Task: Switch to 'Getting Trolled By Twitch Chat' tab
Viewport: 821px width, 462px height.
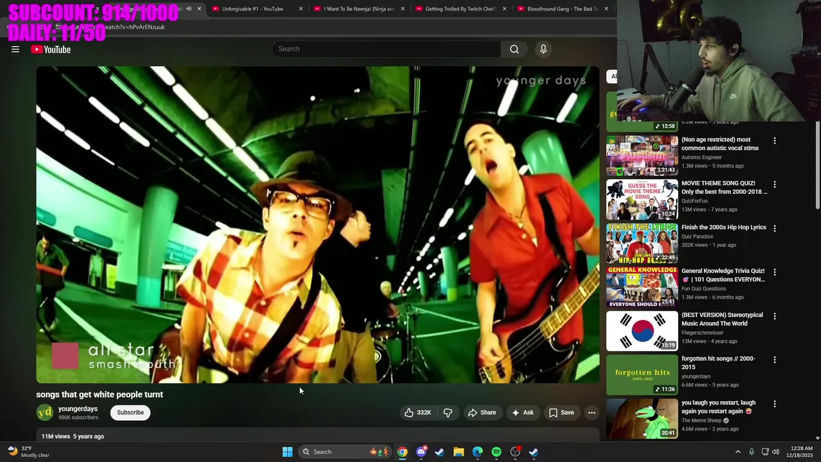Action: click(461, 9)
